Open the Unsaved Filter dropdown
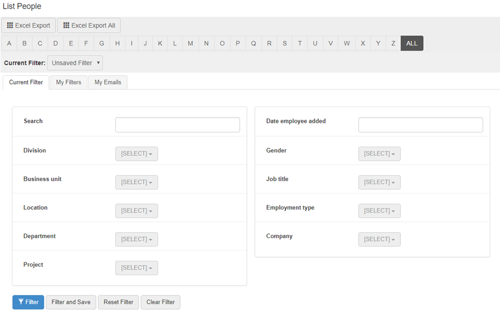Viewport: 500px width, 317px height. pos(75,63)
